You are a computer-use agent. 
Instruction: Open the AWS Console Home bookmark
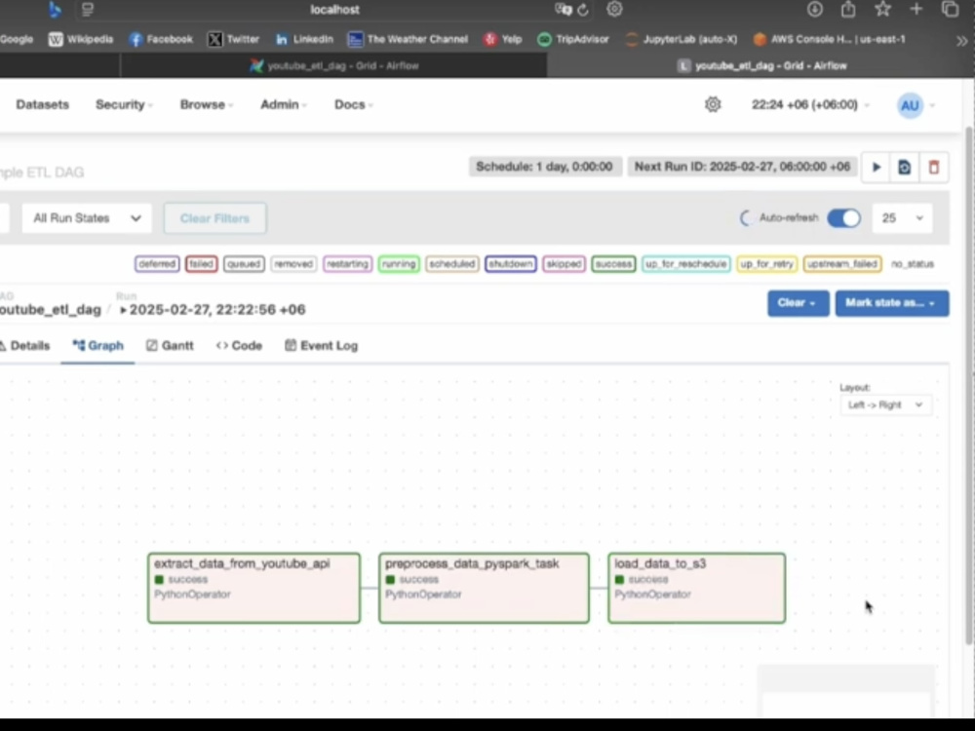[x=829, y=39]
